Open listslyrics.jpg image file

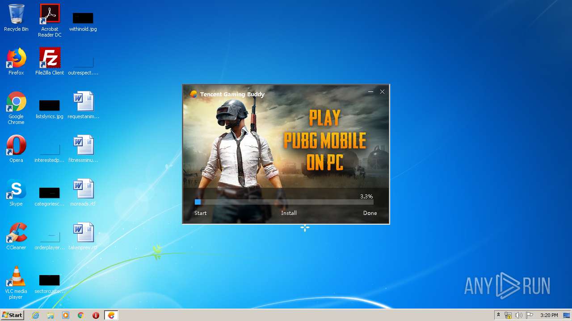point(50,109)
